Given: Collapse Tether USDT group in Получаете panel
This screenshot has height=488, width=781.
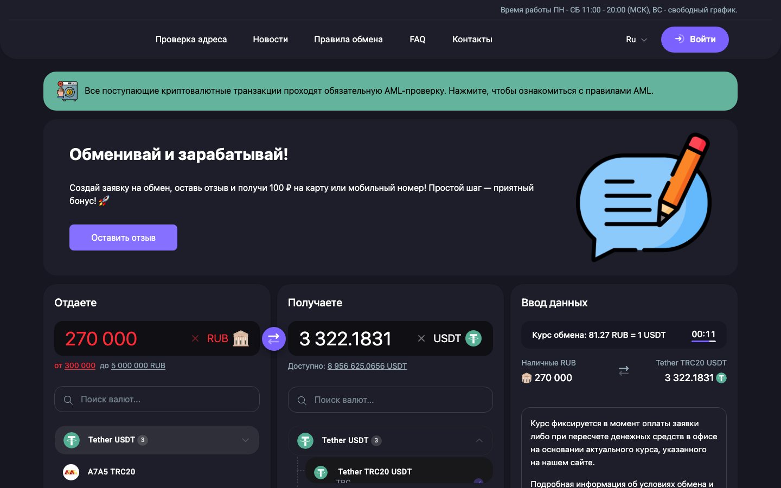Looking at the screenshot, I should [390, 440].
